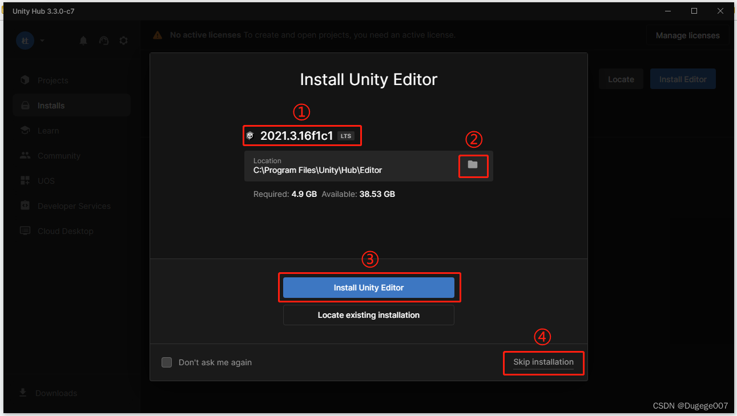Click the Community people icon
Screen dimensions: 737x416
(25, 156)
